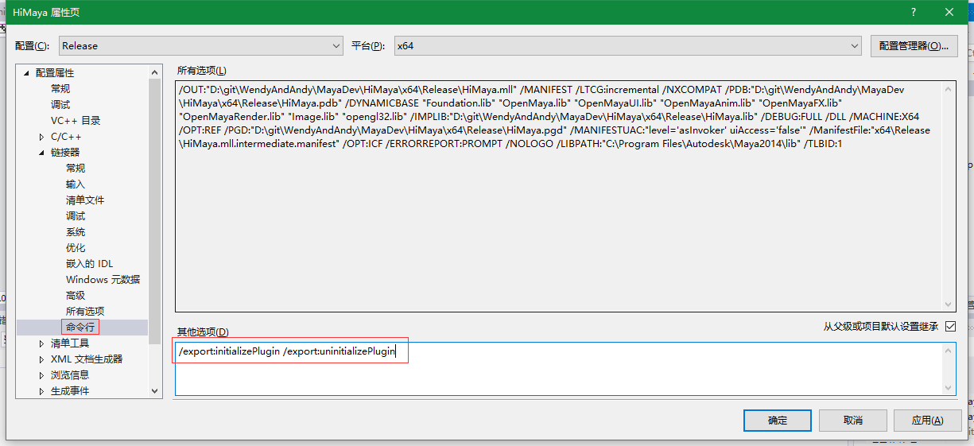Select 嵌入的 IDL item

tap(90, 264)
